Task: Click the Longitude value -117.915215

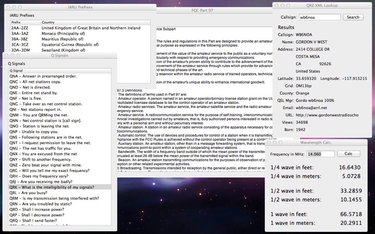Action: 354,78
